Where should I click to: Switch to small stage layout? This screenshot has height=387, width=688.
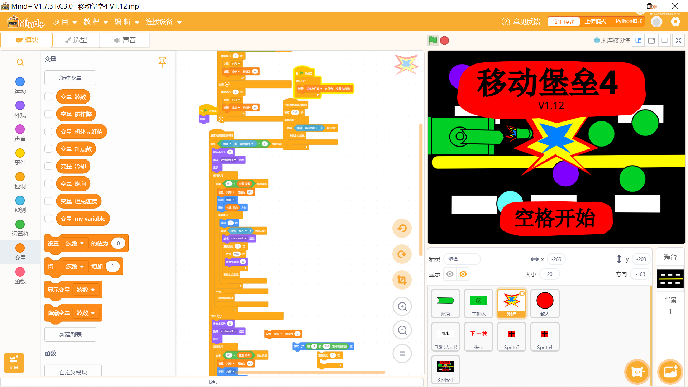click(639, 40)
